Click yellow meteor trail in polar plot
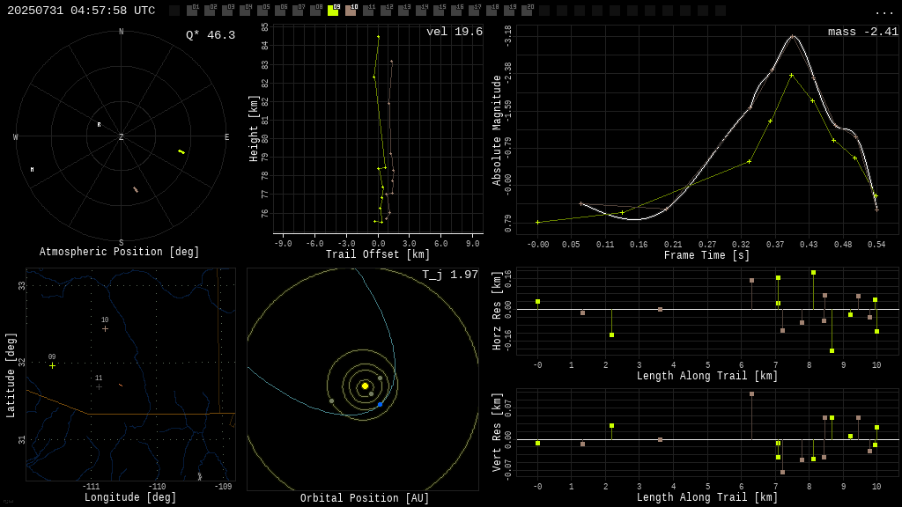Image resolution: width=902 pixels, height=507 pixels. (x=181, y=151)
